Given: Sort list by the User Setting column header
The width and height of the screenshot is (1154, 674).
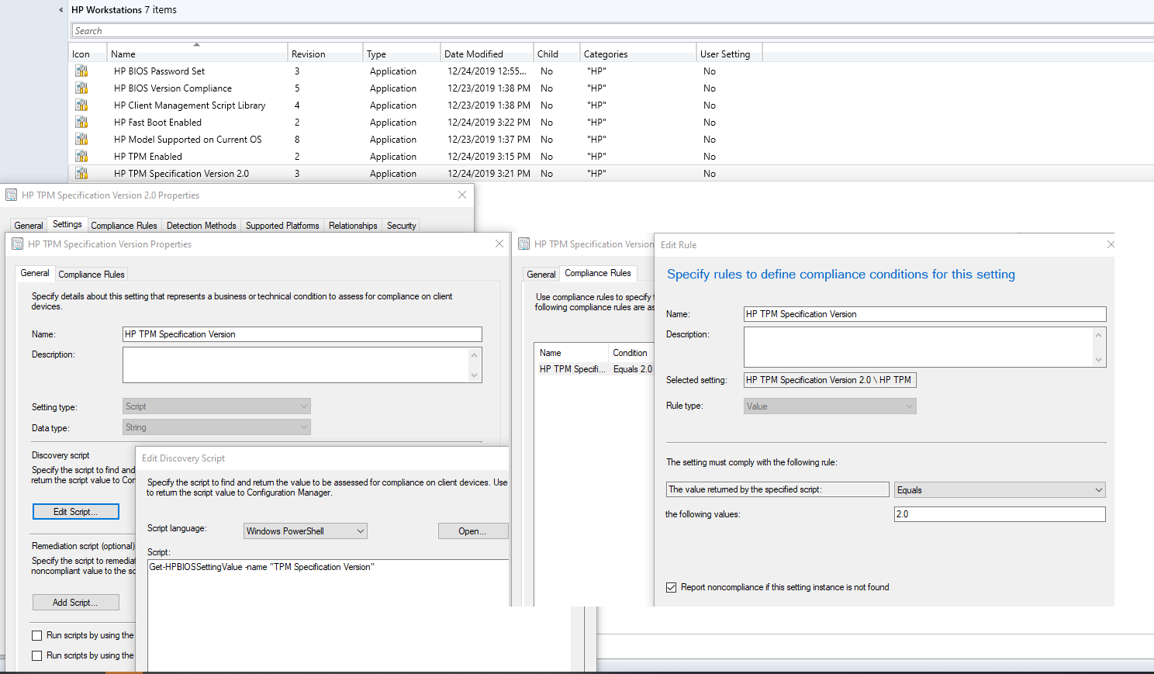Looking at the screenshot, I should tap(729, 54).
